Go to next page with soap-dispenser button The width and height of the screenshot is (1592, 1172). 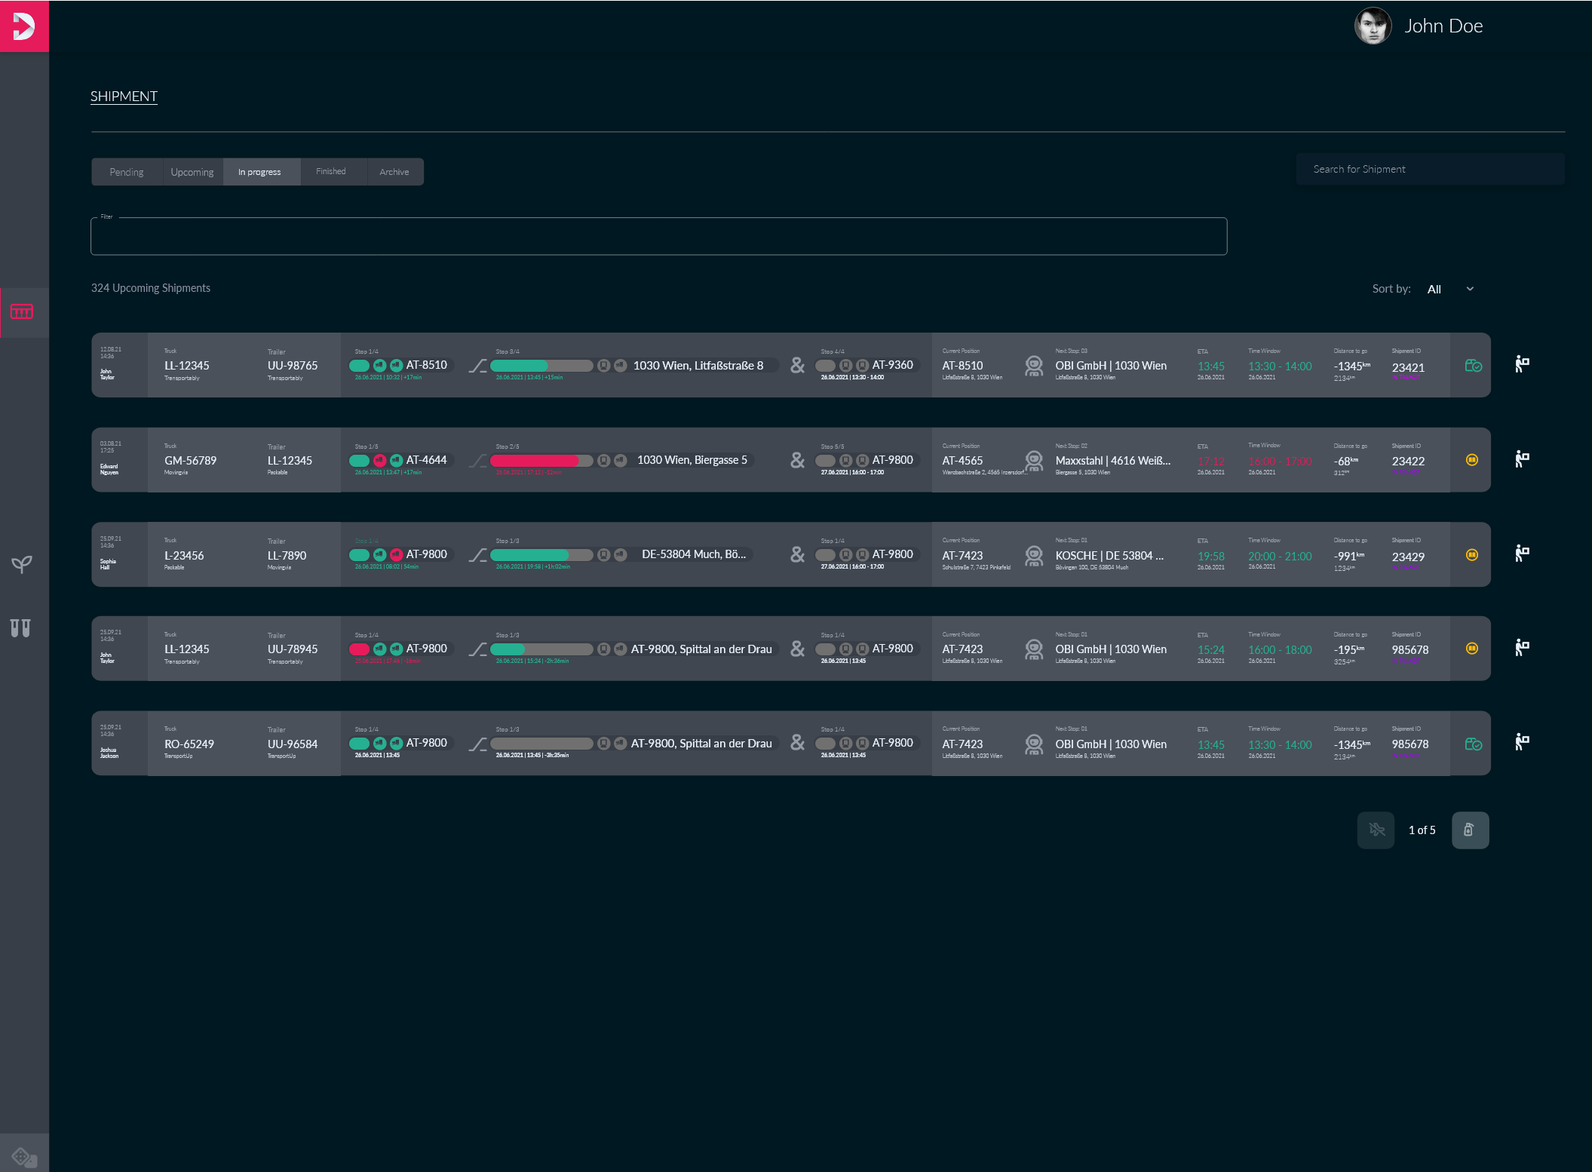coord(1469,830)
